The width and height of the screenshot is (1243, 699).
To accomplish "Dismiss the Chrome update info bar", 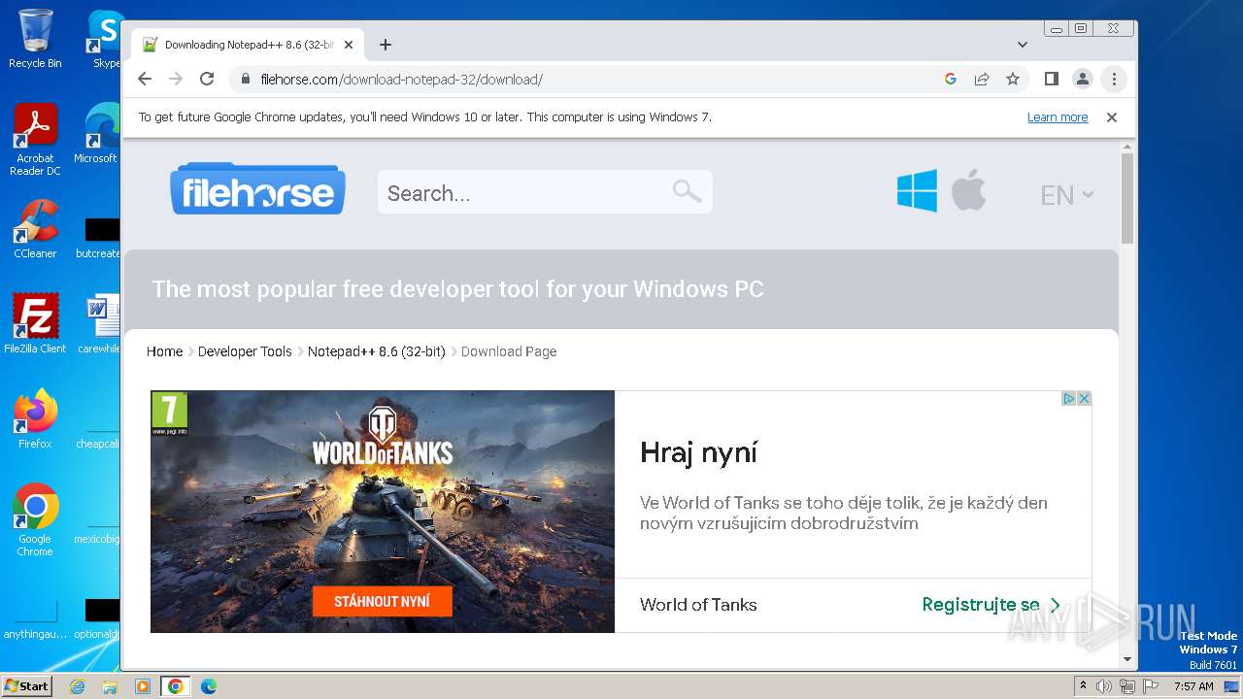I will click(x=1112, y=117).
